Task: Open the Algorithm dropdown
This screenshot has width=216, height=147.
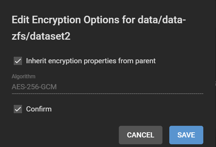Action: tap(107, 87)
